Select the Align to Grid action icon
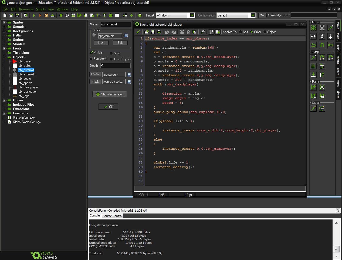 pos(313,66)
